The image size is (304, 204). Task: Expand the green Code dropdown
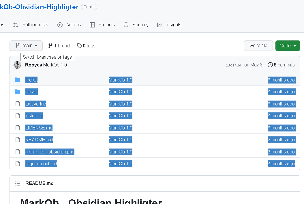[x=288, y=46]
